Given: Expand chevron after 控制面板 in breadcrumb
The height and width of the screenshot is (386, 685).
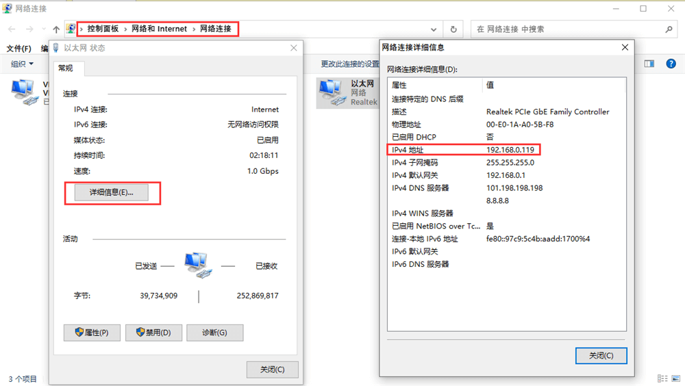Looking at the screenshot, I should (125, 29).
